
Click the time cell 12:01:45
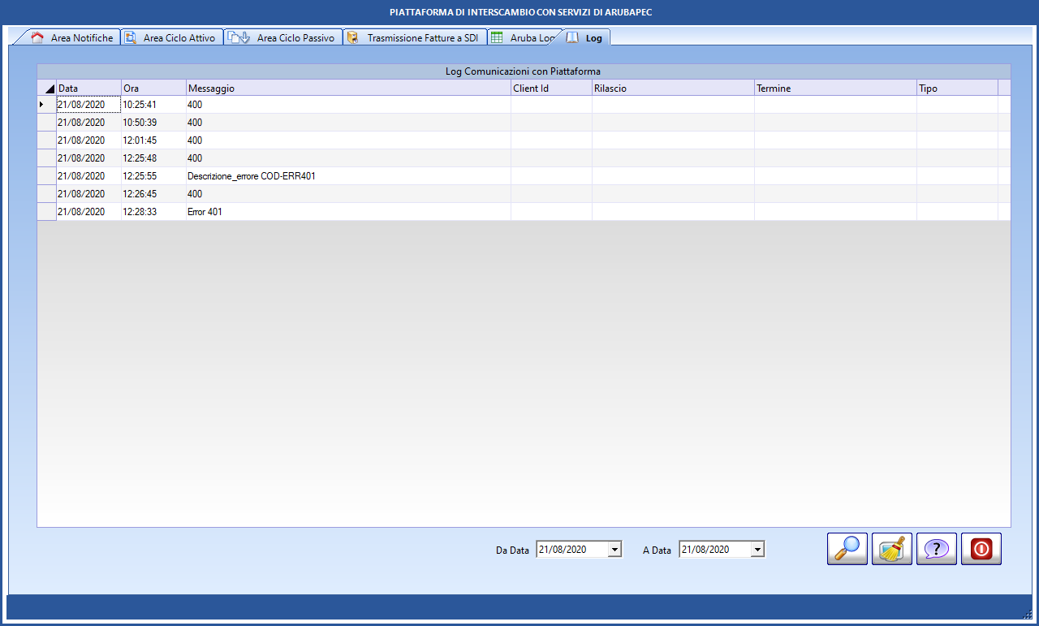[153, 140]
